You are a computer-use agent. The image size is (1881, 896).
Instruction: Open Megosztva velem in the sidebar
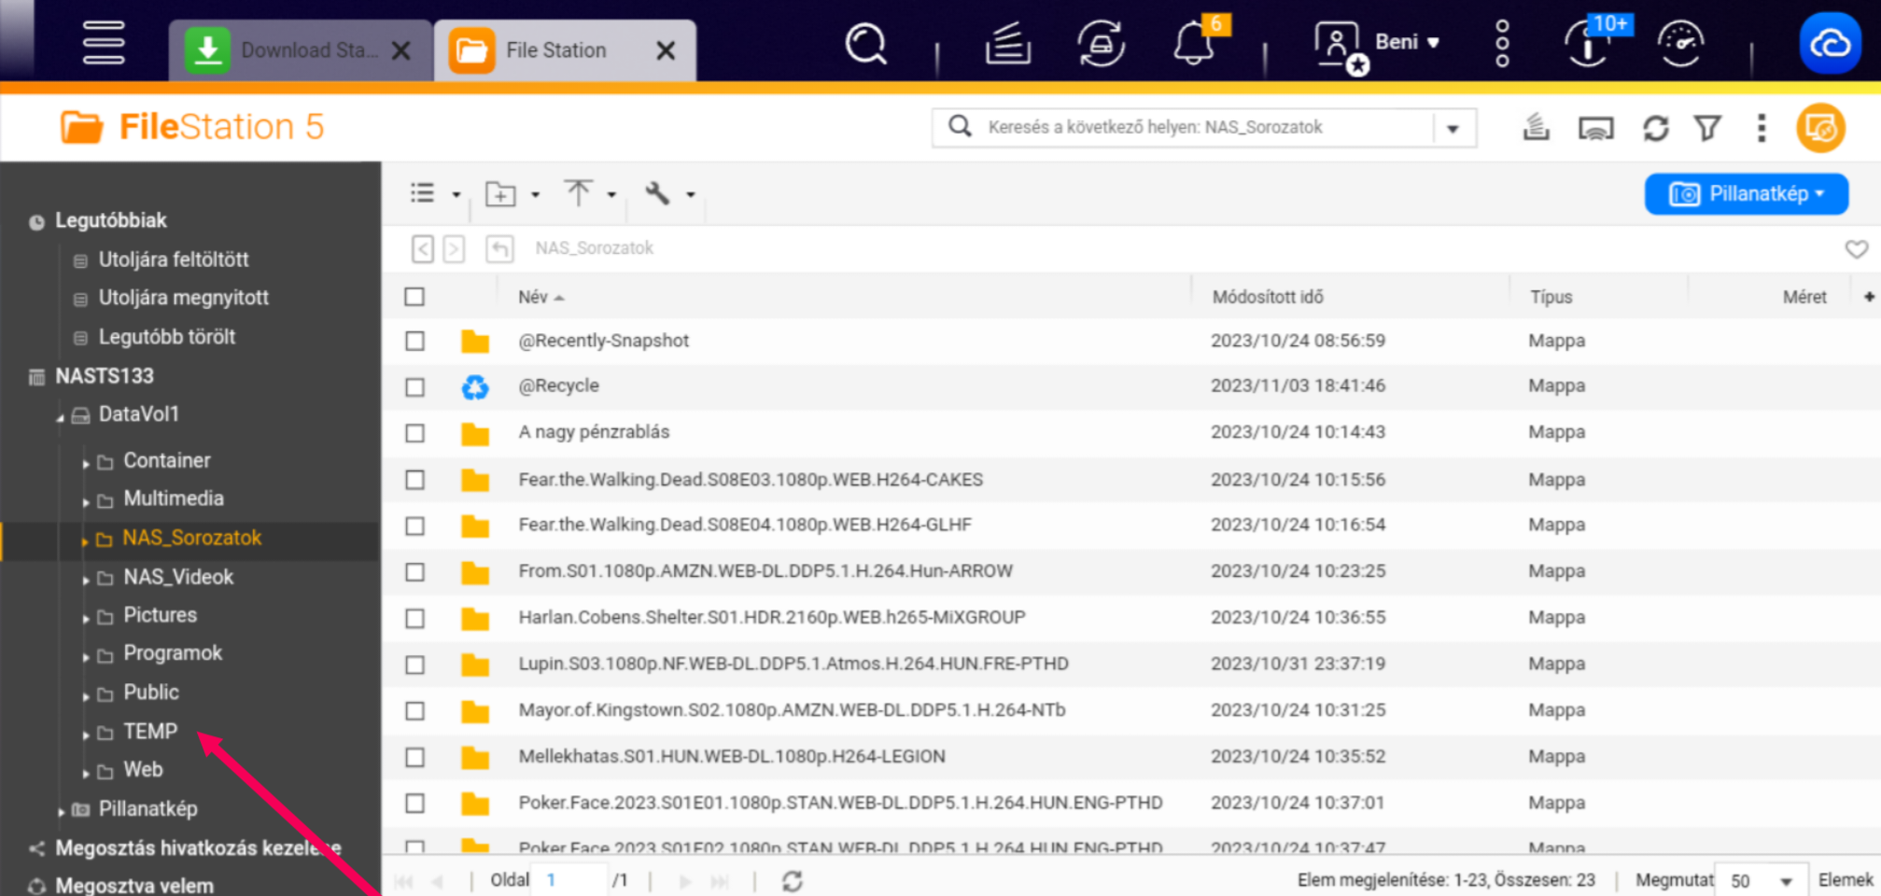[x=134, y=886]
